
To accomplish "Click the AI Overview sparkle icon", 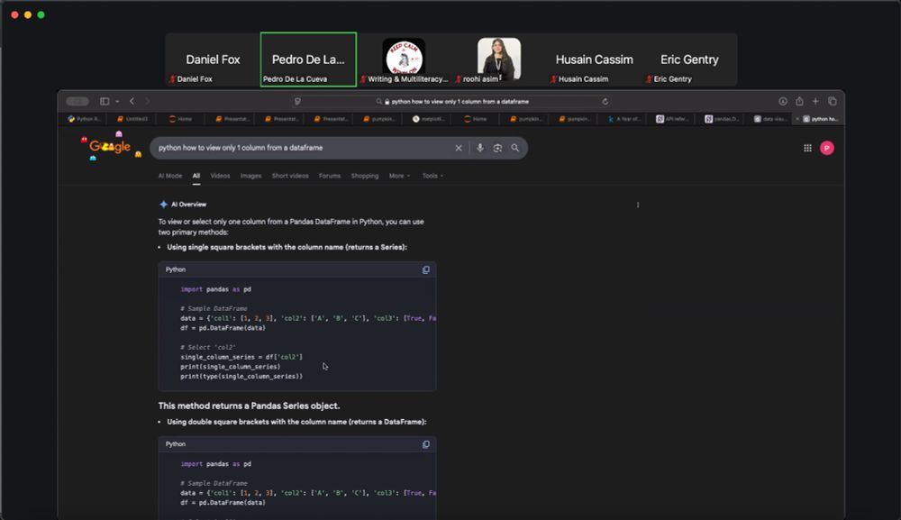I will 163,204.
